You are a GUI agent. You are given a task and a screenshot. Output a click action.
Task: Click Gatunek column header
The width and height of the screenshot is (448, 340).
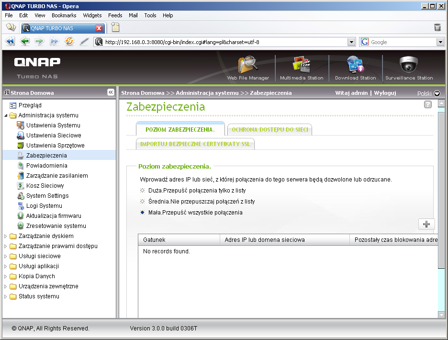pyautogui.click(x=179, y=239)
